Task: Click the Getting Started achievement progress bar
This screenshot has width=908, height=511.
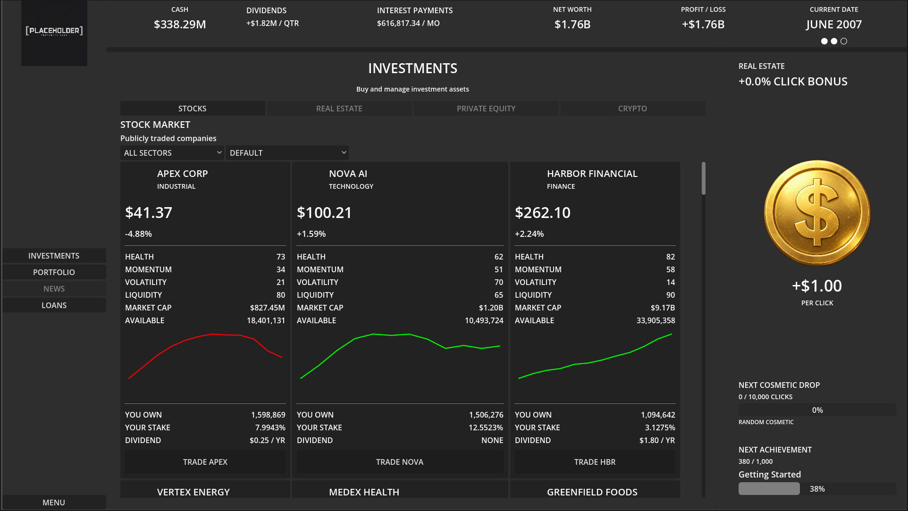Action: click(817, 489)
